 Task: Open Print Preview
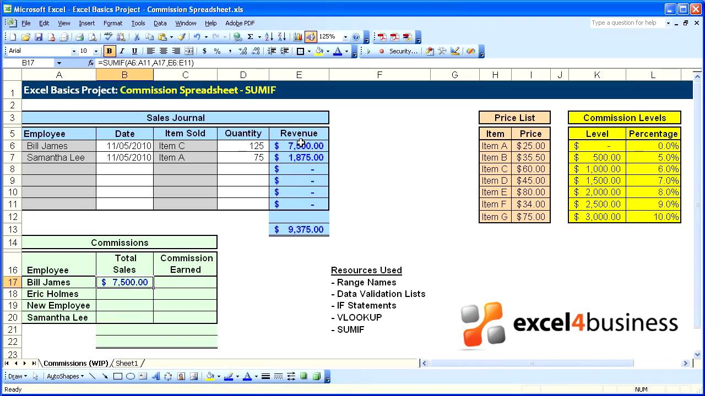coord(93,37)
